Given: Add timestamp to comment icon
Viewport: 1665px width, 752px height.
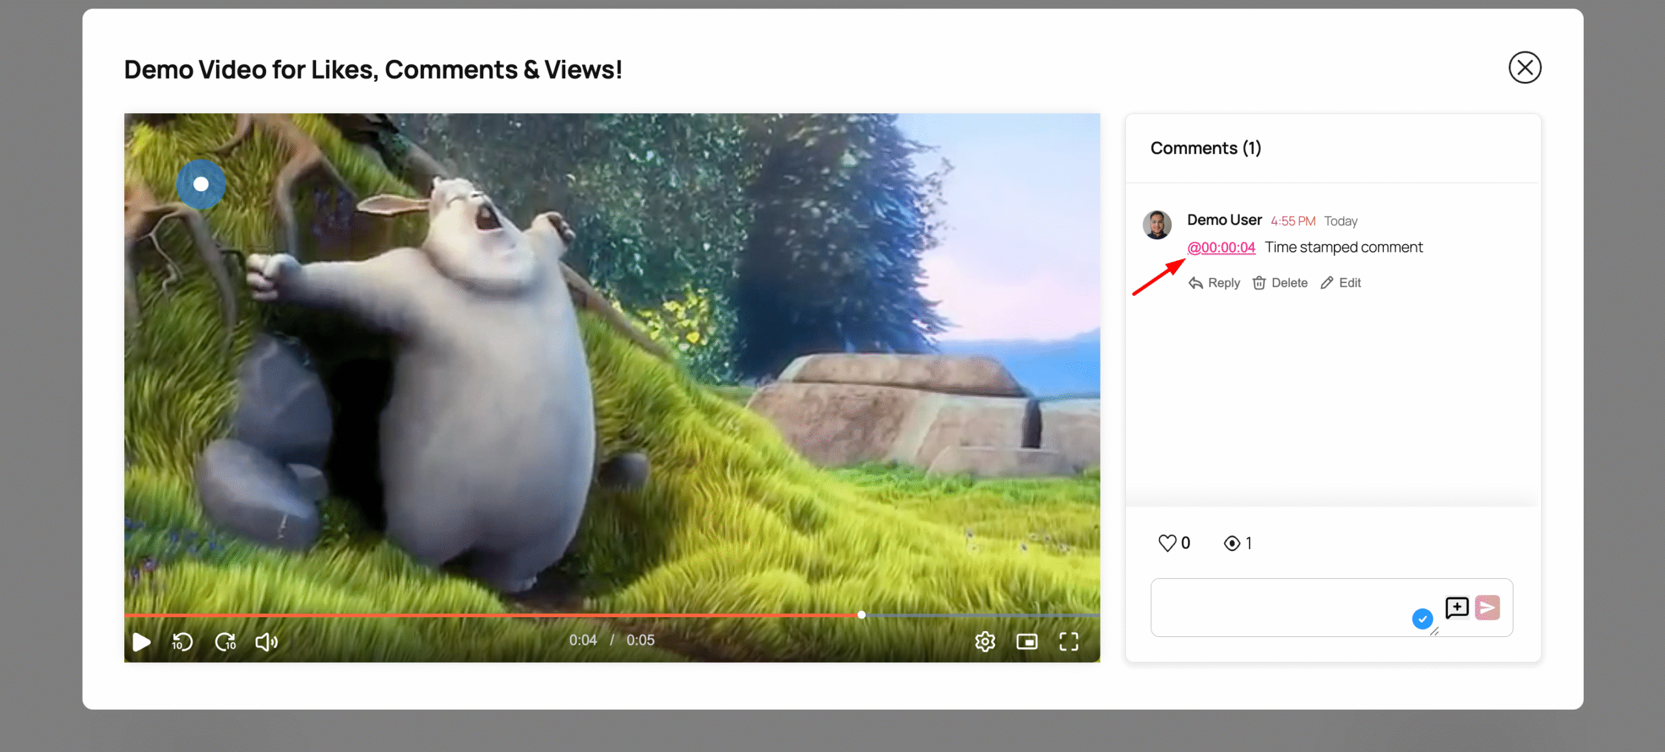Looking at the screenshot, I should coord(1457,608).
